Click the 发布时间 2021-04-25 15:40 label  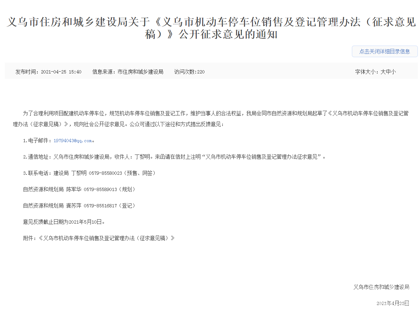click(48, 72)
